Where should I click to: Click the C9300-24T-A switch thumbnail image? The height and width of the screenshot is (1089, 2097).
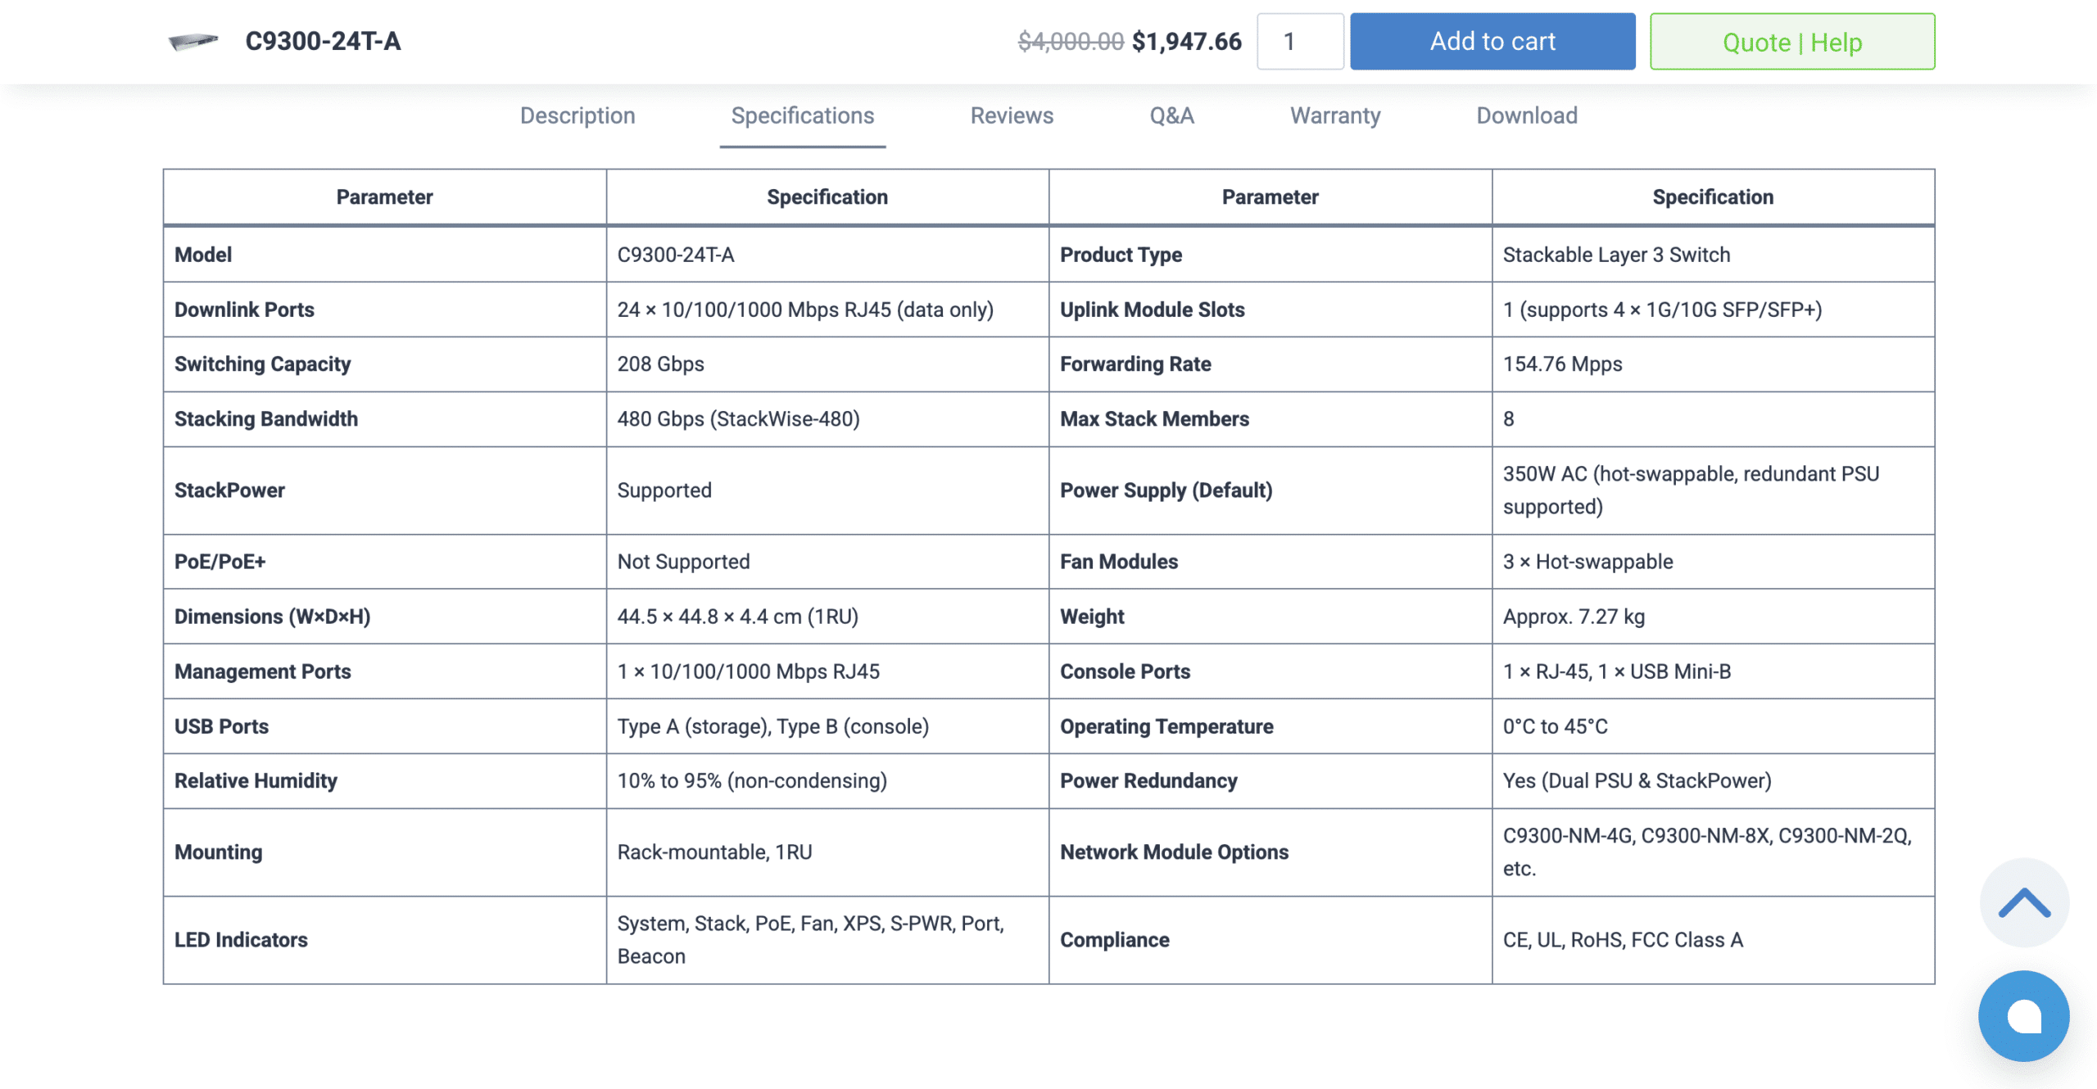(193, 41)
